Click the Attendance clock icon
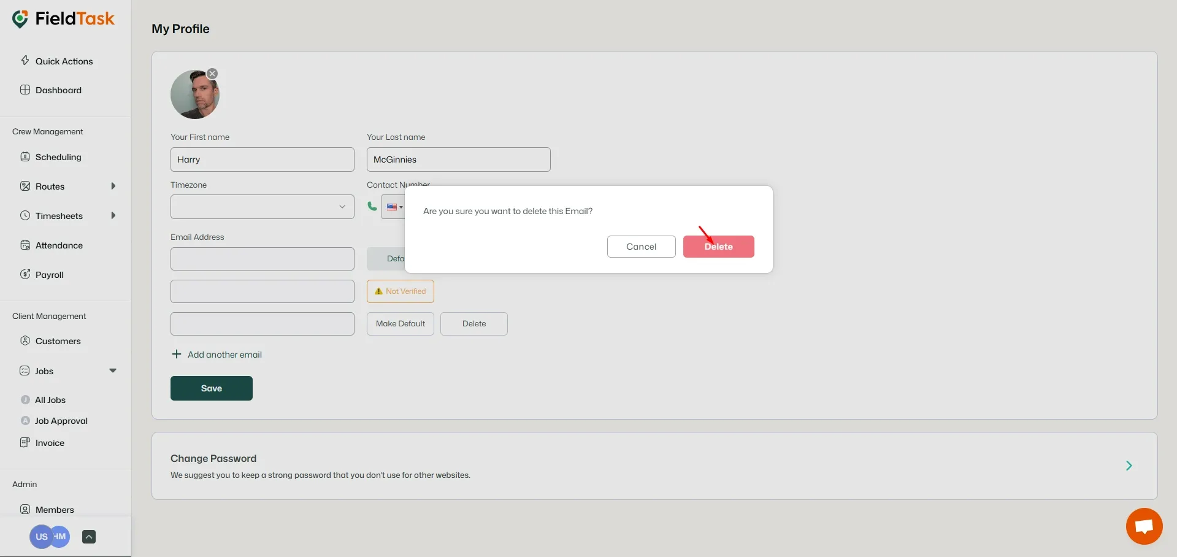The image size is (1177, 557). 25,245
